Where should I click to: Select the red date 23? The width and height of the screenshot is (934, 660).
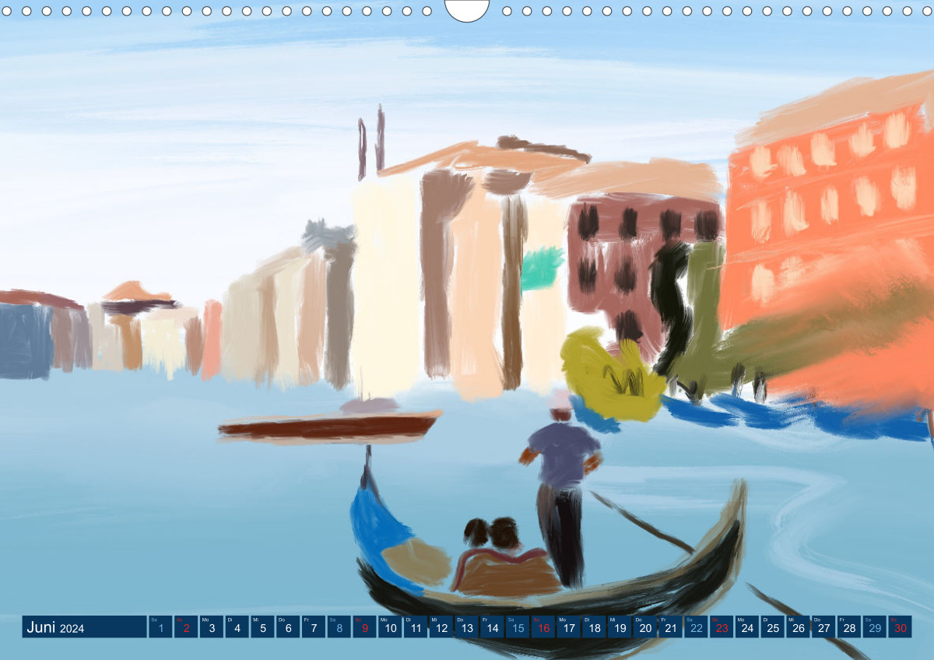point(722,627)
